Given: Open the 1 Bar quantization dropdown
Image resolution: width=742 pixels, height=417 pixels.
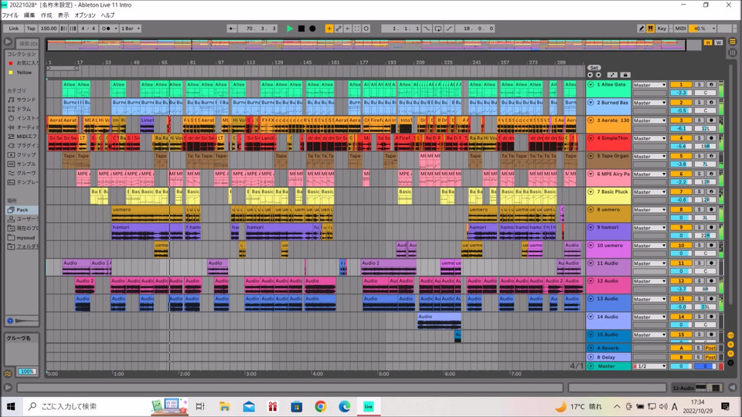Looking at the screenshot, I should (x=131, y=29).
